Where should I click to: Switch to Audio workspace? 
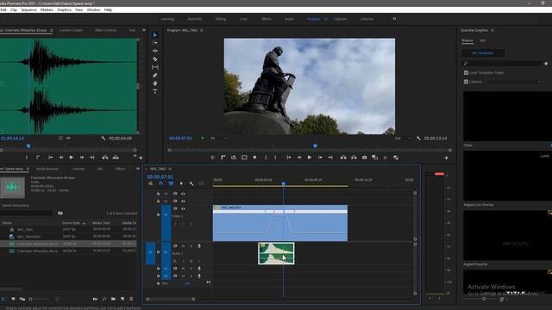(290, 19)
